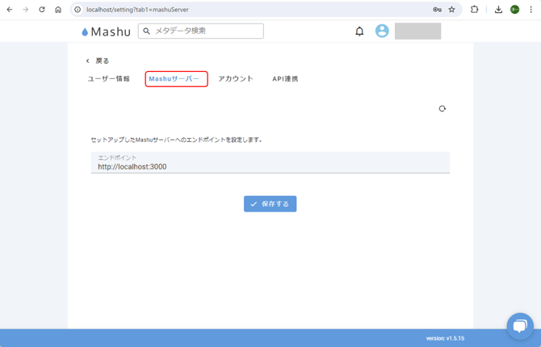The width and height of the screenshot is (541, 347).
Task: Click the 戻る back link
Action: point(98,61)
